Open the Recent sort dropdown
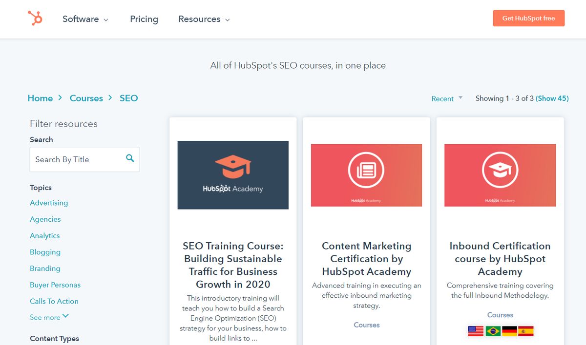Viewport: 586px width, 345px height. 447,98
